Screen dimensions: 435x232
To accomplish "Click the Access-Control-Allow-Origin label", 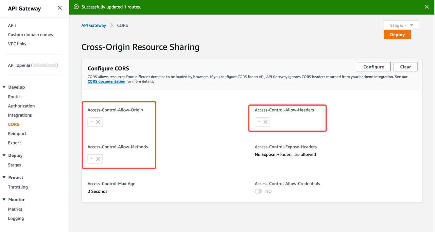I will coord(115,110).
